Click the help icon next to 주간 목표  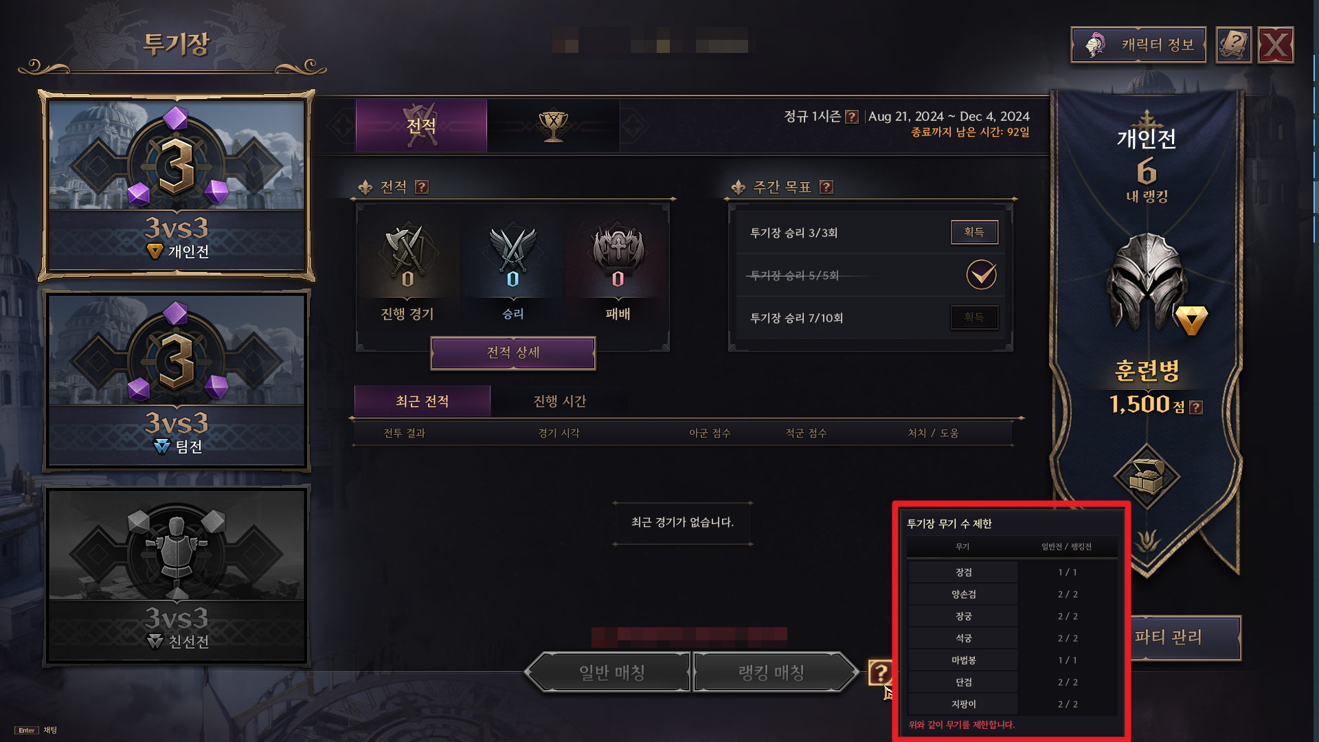coord(826,187)
